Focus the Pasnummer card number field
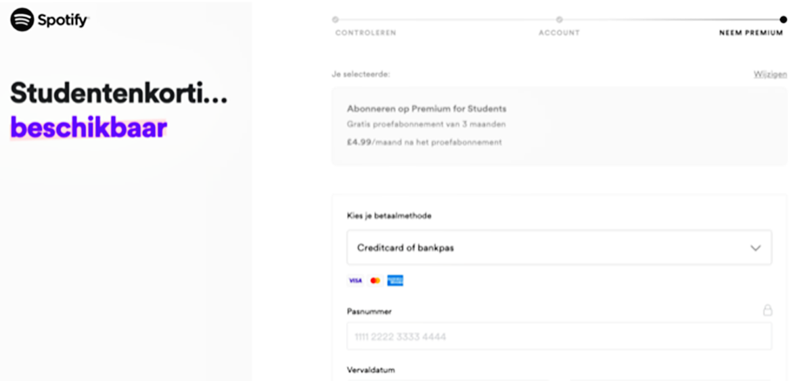This screenshot has width=812, height=381. [x=559, y=336]
